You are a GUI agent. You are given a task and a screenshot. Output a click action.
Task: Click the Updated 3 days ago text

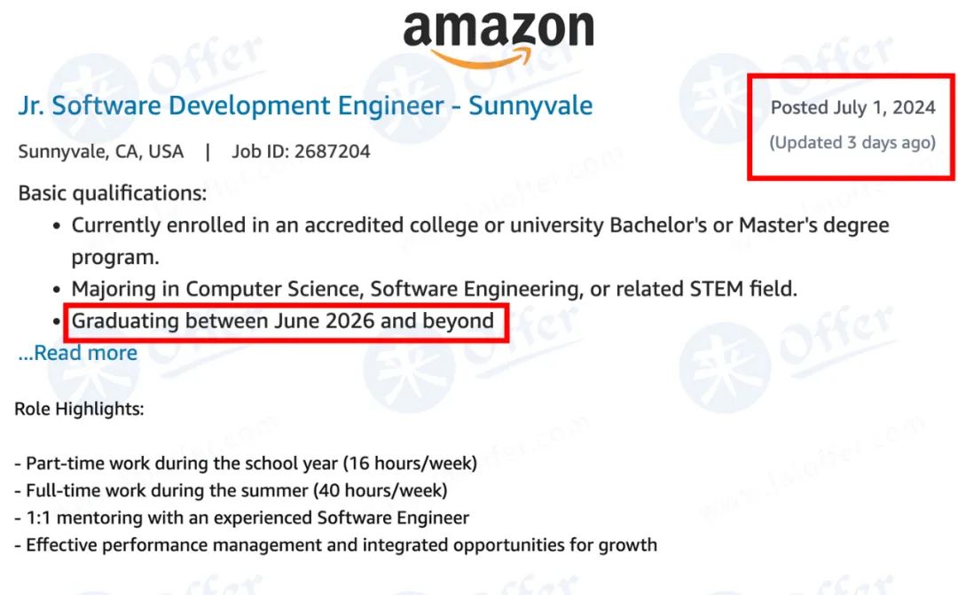click(x=852, y=143)
